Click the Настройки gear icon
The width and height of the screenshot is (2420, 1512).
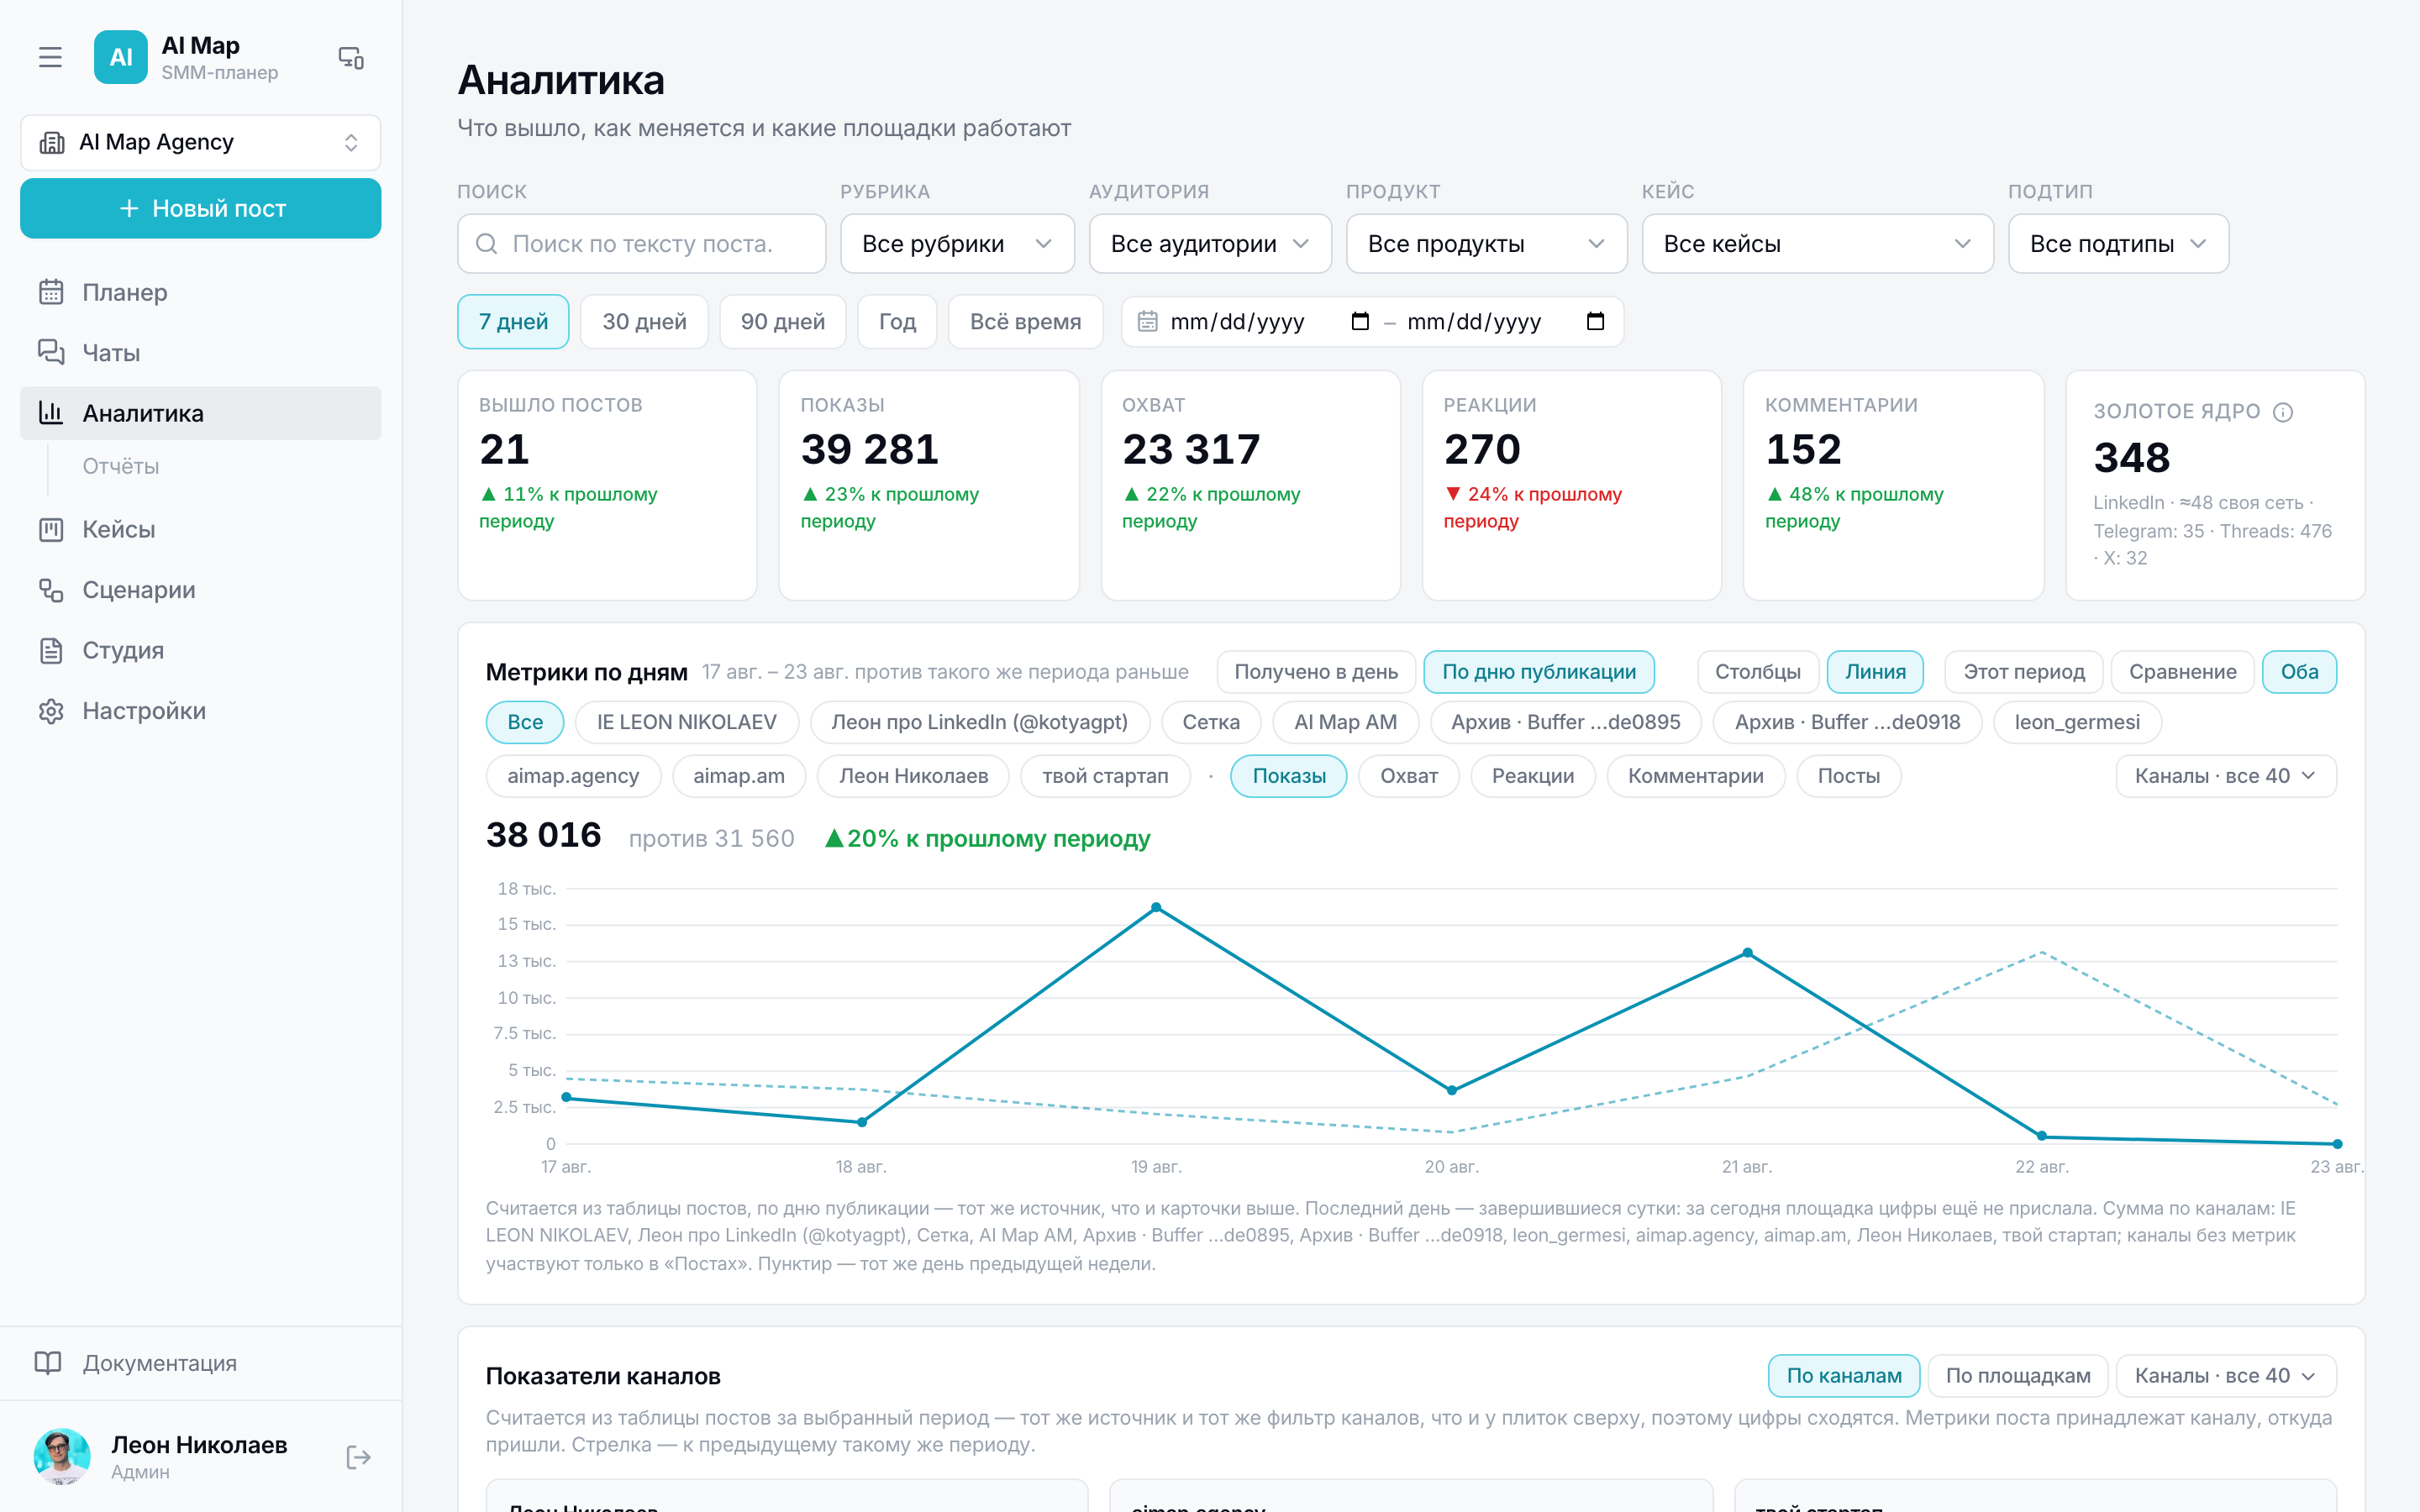51,711
